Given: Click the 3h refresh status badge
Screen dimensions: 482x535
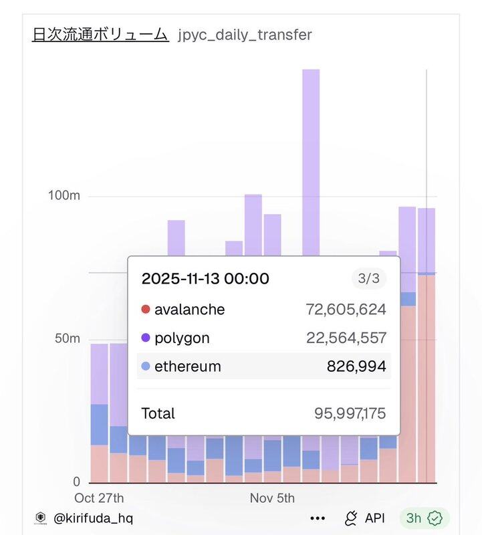Looking at the screenshot, I should pos(414,518).
